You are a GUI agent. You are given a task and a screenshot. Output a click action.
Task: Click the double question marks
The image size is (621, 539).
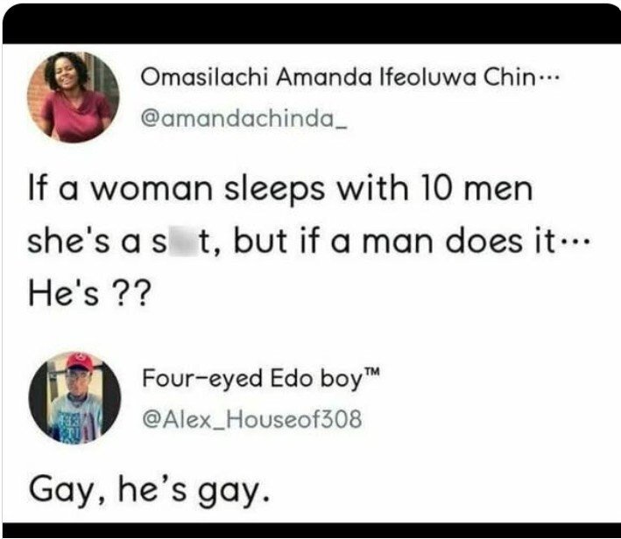pyautogui.click(x=131, y=293)
